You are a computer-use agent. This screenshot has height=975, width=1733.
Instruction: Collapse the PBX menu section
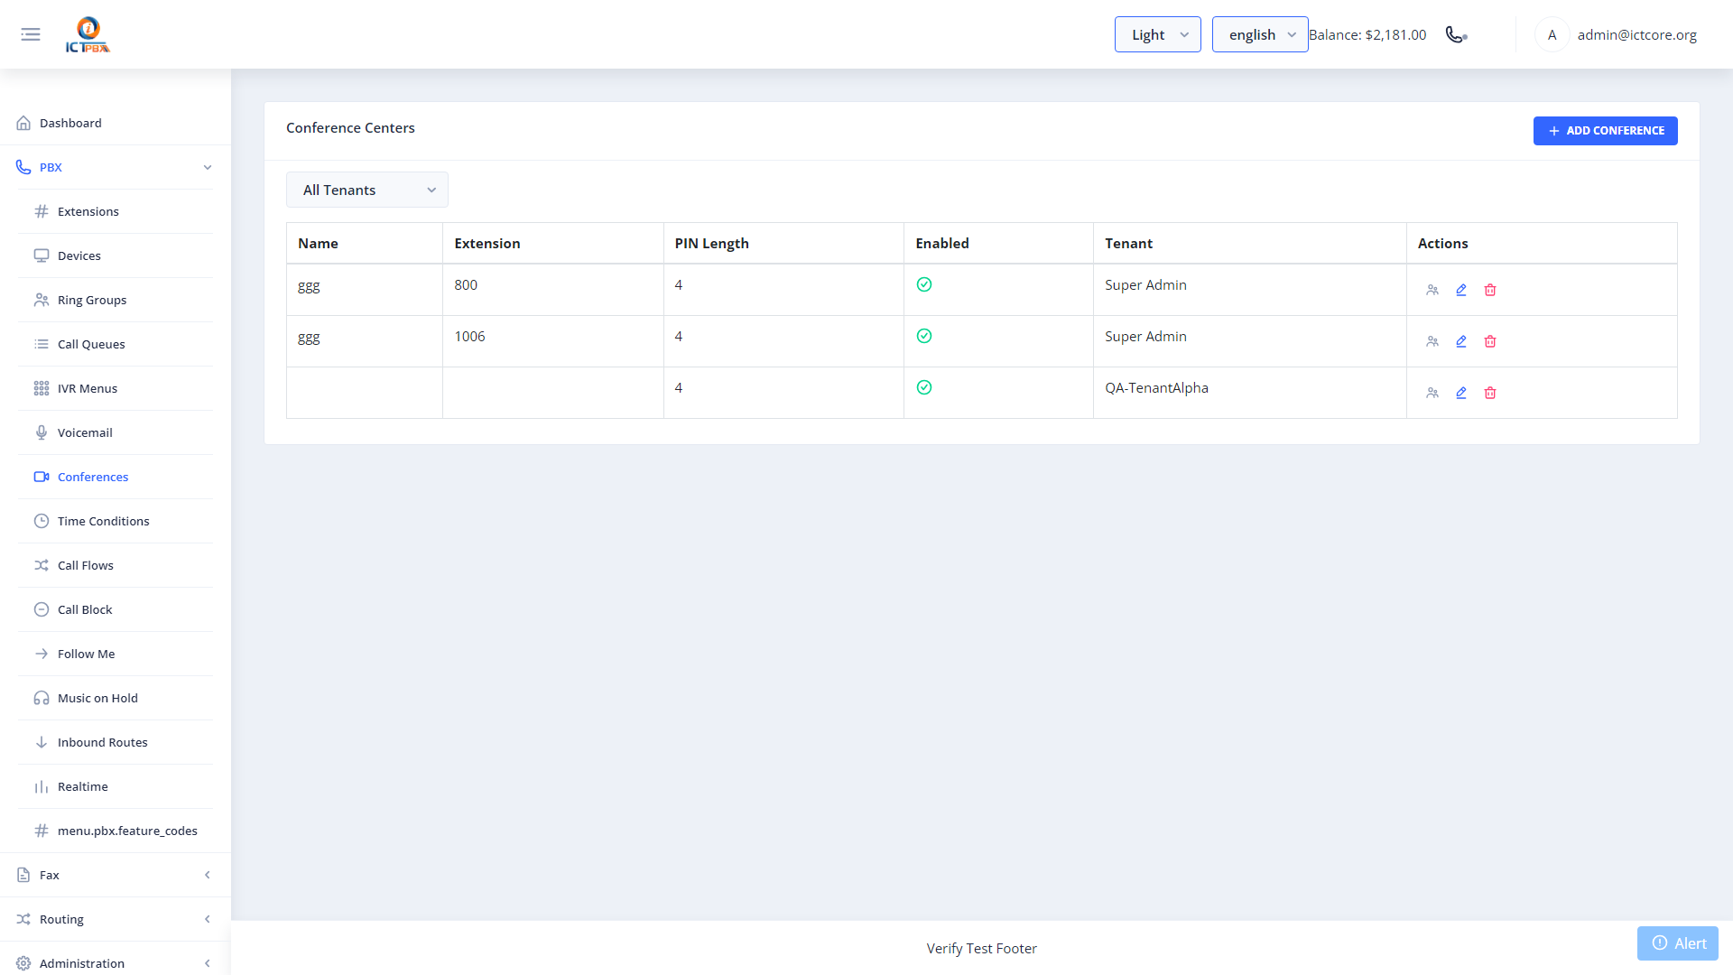pyautogui.click(x=116, y=167)
